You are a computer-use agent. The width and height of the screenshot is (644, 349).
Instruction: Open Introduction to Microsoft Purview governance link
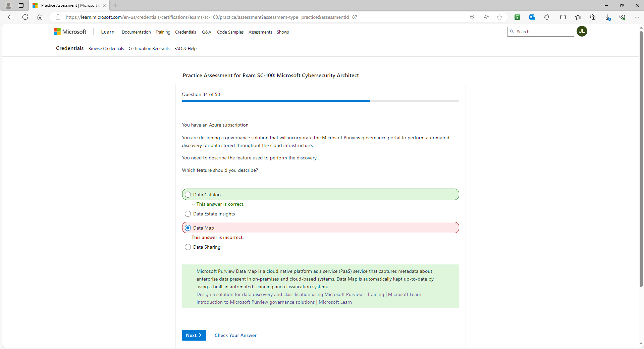[274, 302]
